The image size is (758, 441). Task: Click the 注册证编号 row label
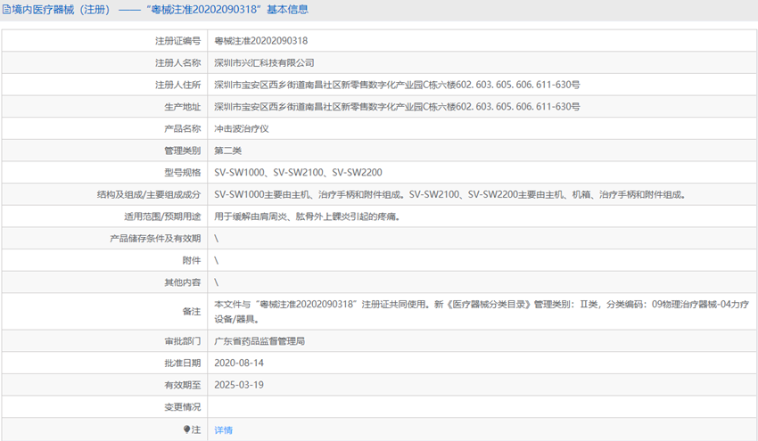click(x=177, y=41)
